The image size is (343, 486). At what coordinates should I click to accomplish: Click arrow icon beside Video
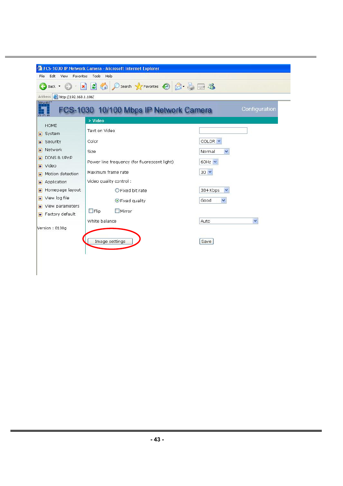tap(40, 166)
